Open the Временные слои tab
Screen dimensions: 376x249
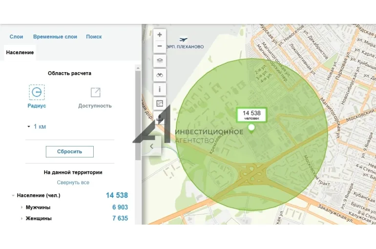pos(55,37)
